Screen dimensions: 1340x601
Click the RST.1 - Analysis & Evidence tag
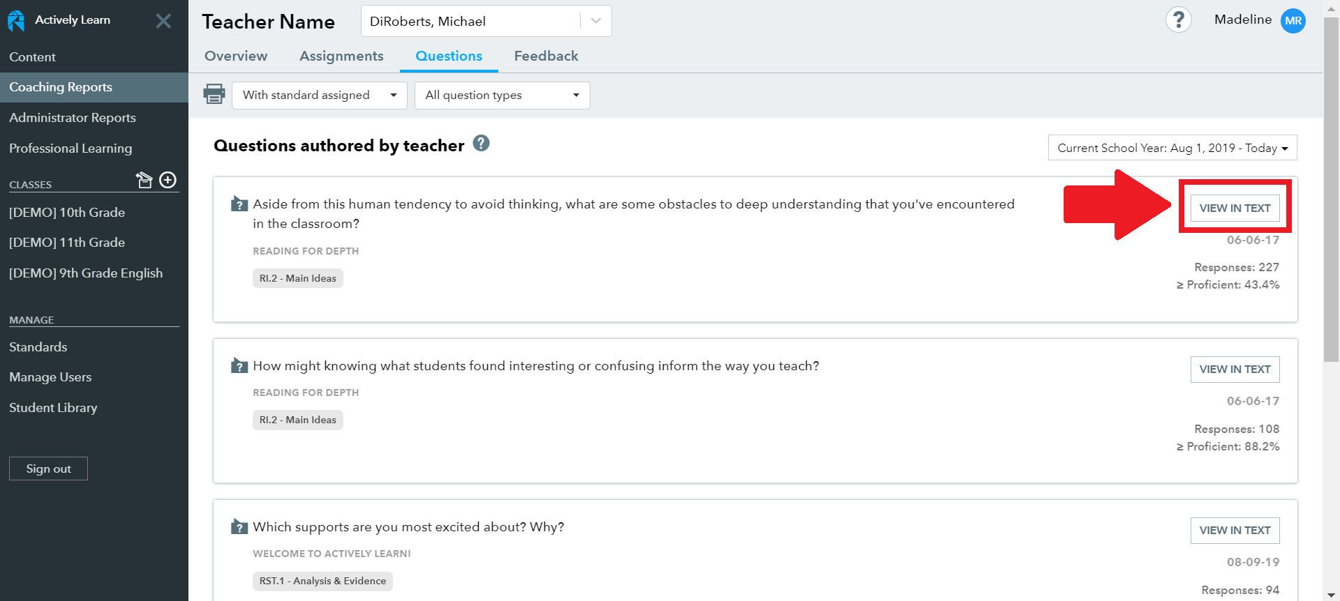pyautogui.click(x=322, y=581)
